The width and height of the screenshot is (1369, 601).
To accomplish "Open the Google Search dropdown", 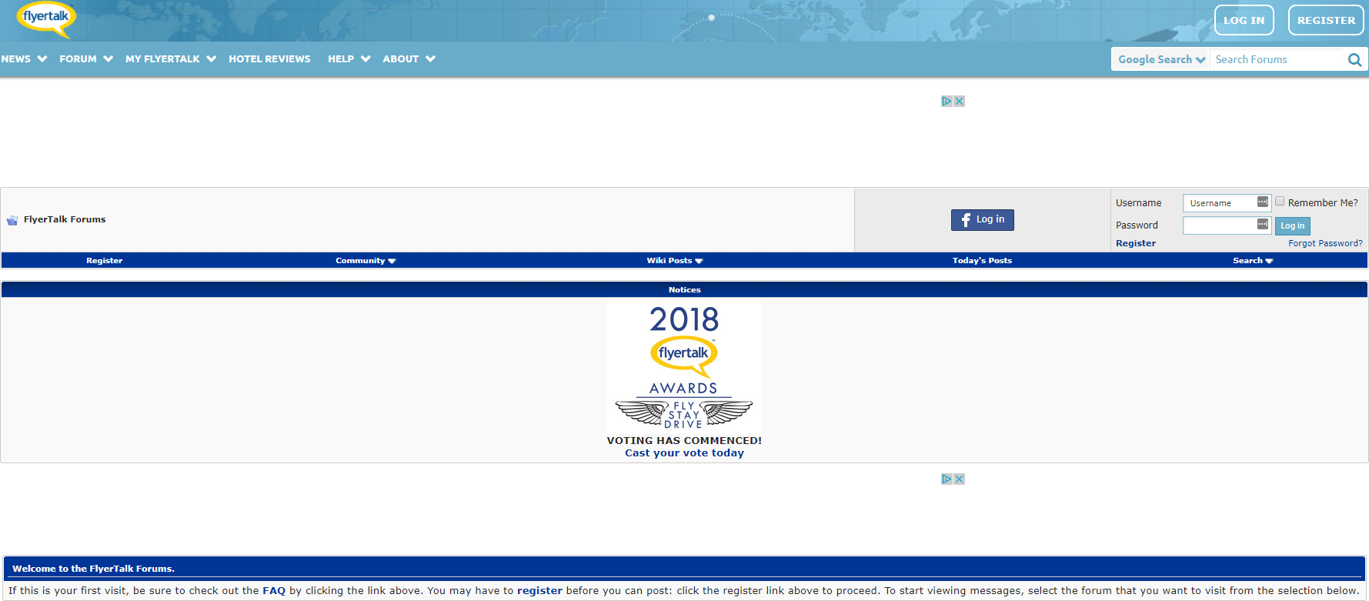I will 1161,59.
